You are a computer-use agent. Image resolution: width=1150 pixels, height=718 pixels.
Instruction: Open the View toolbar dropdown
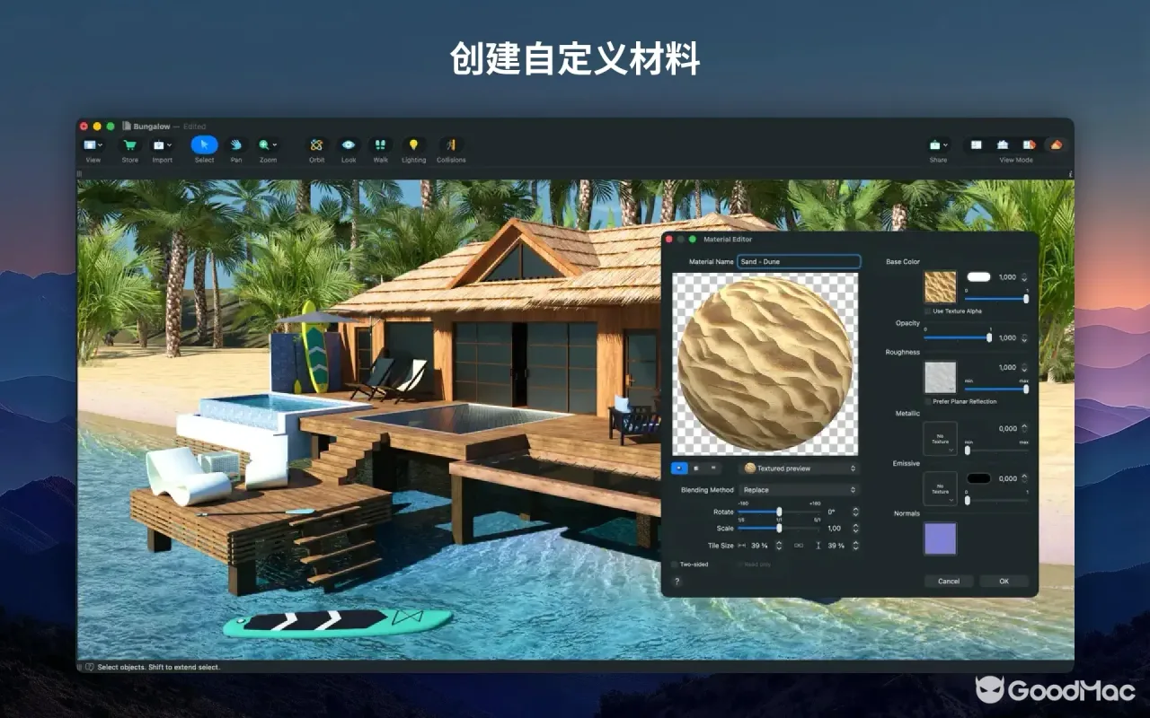(93, 145)
